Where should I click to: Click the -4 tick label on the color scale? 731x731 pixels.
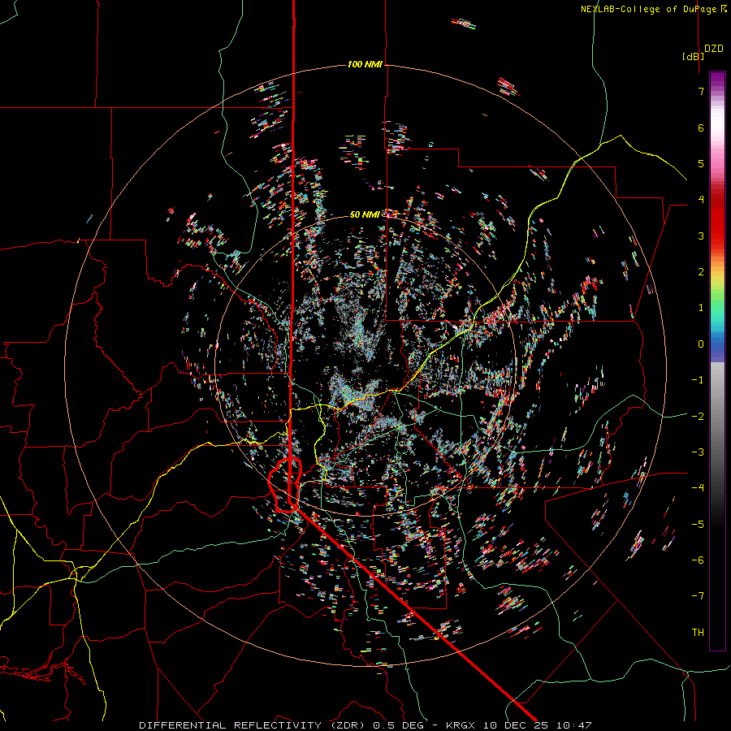698,487
